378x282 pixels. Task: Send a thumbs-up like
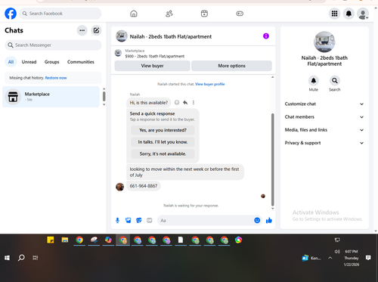(x=269, y=221)
